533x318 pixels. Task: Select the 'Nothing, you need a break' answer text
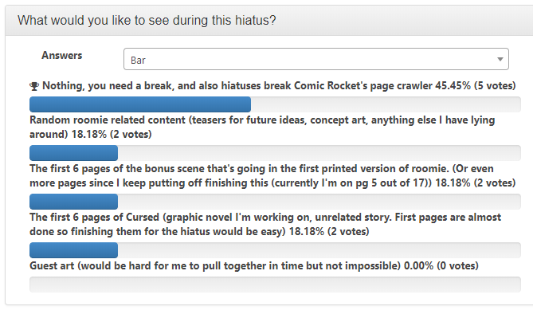click(237, 86)
